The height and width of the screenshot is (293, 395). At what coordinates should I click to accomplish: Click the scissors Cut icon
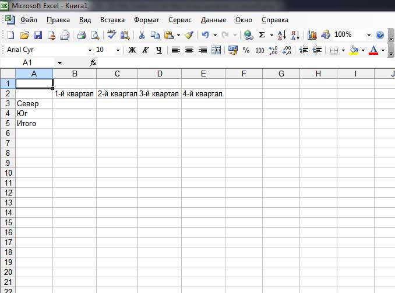click(142, 35)
